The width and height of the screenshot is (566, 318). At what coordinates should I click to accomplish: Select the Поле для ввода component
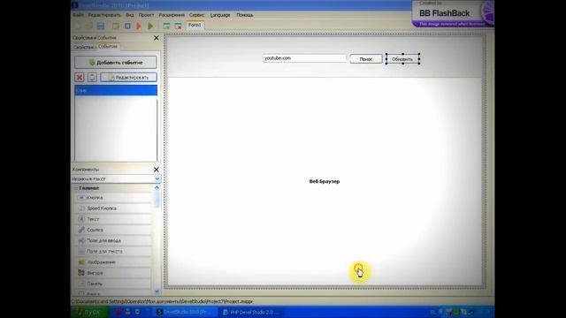[113, 240]
